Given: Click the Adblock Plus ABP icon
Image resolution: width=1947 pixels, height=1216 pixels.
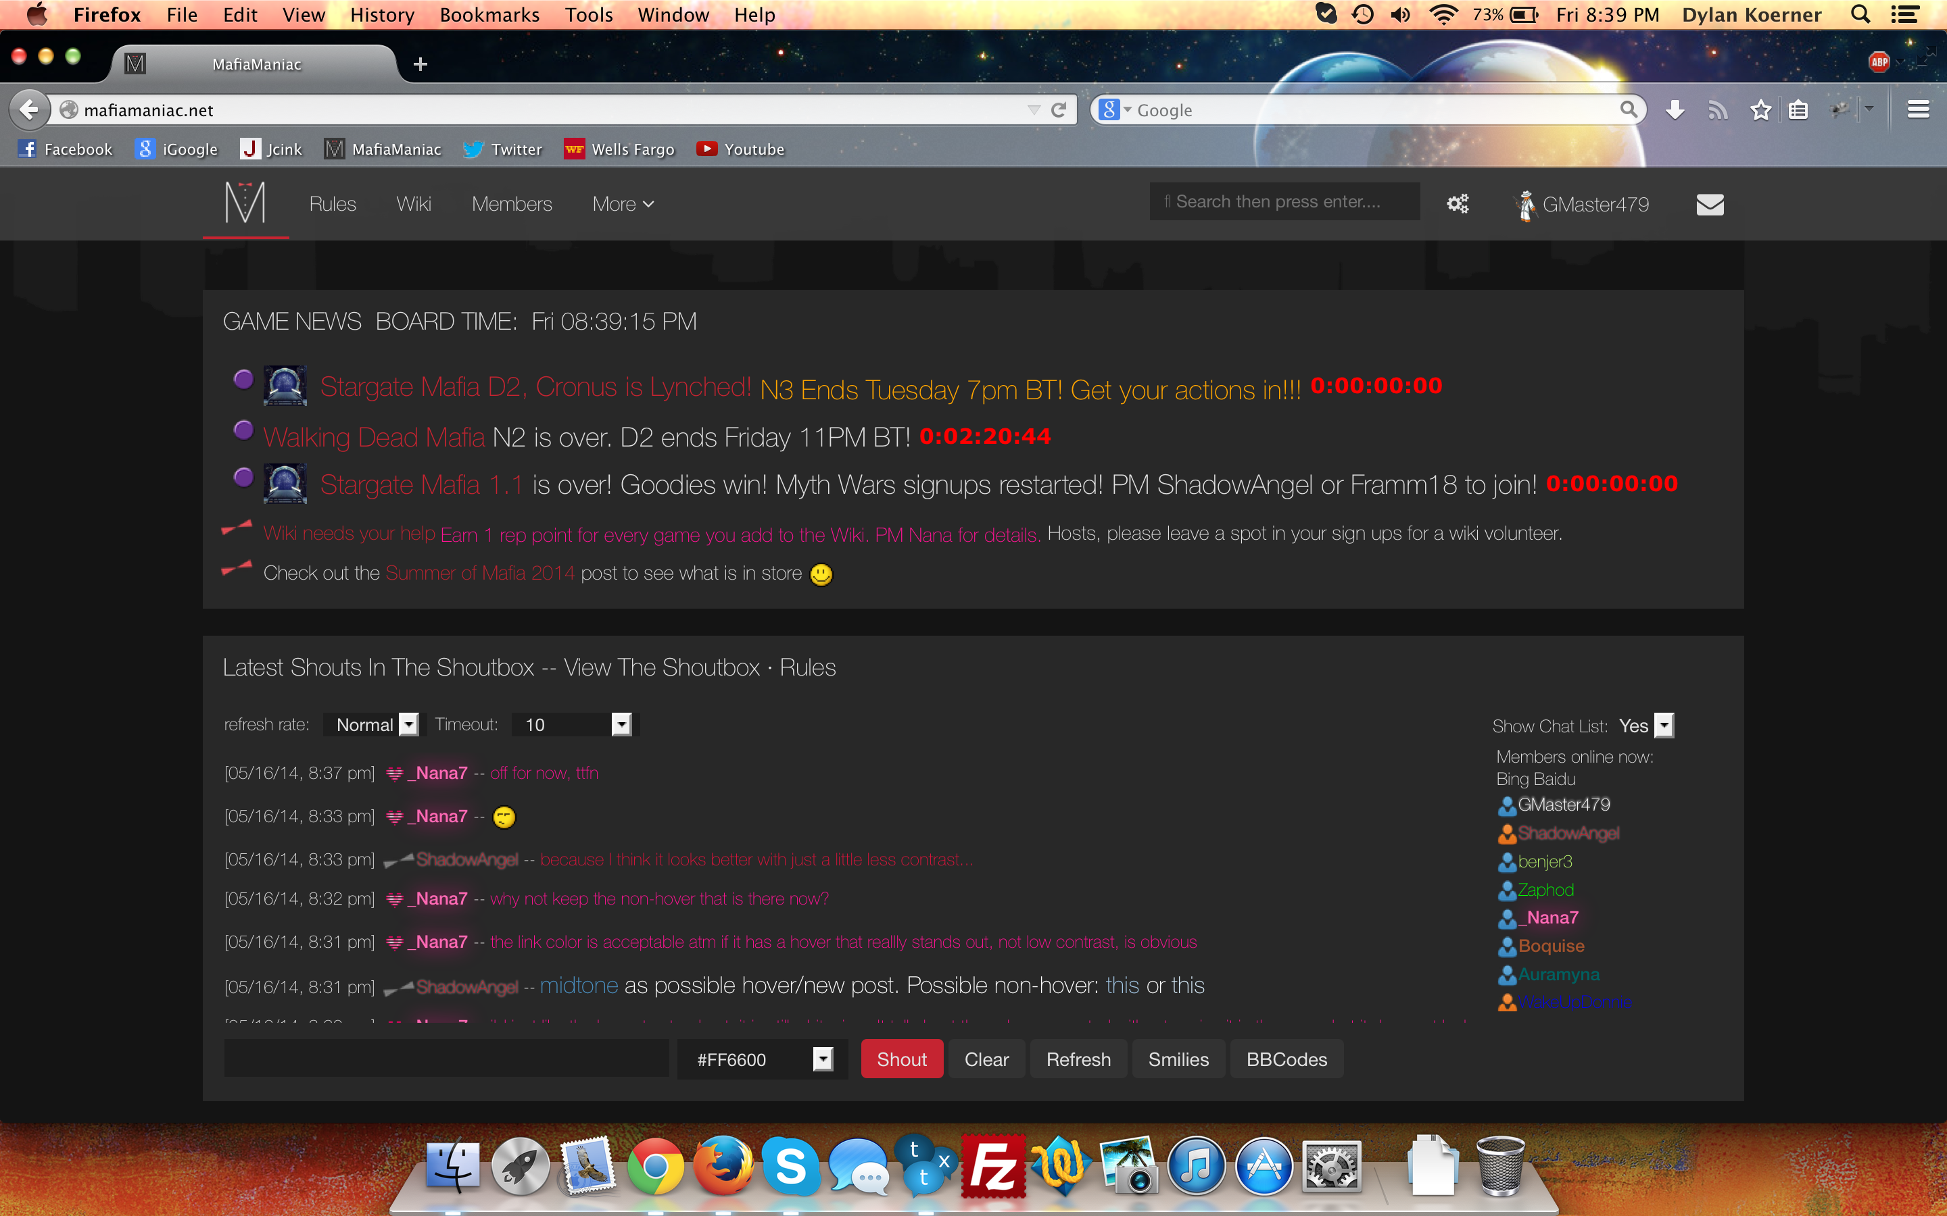Looking at the screenshot, I should point(1879,62).
